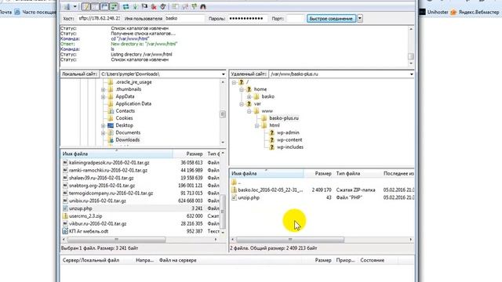Collapse the remote home folder
This screenshot has width=502, height=282.
click(x=242, y=89)
